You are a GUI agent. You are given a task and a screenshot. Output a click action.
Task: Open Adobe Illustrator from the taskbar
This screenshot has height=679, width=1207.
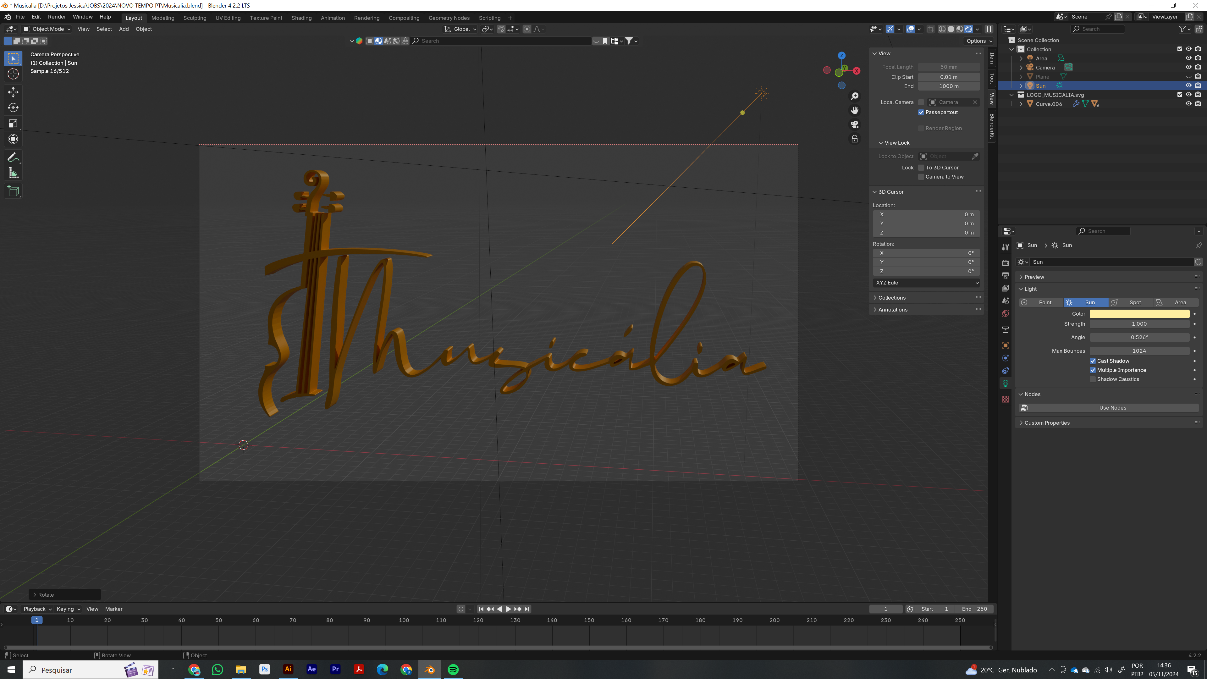[x=288, y=670]
